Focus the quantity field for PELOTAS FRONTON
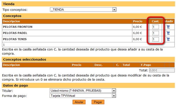The width and height of the screenshot is (176, 106). click(155, 27)
